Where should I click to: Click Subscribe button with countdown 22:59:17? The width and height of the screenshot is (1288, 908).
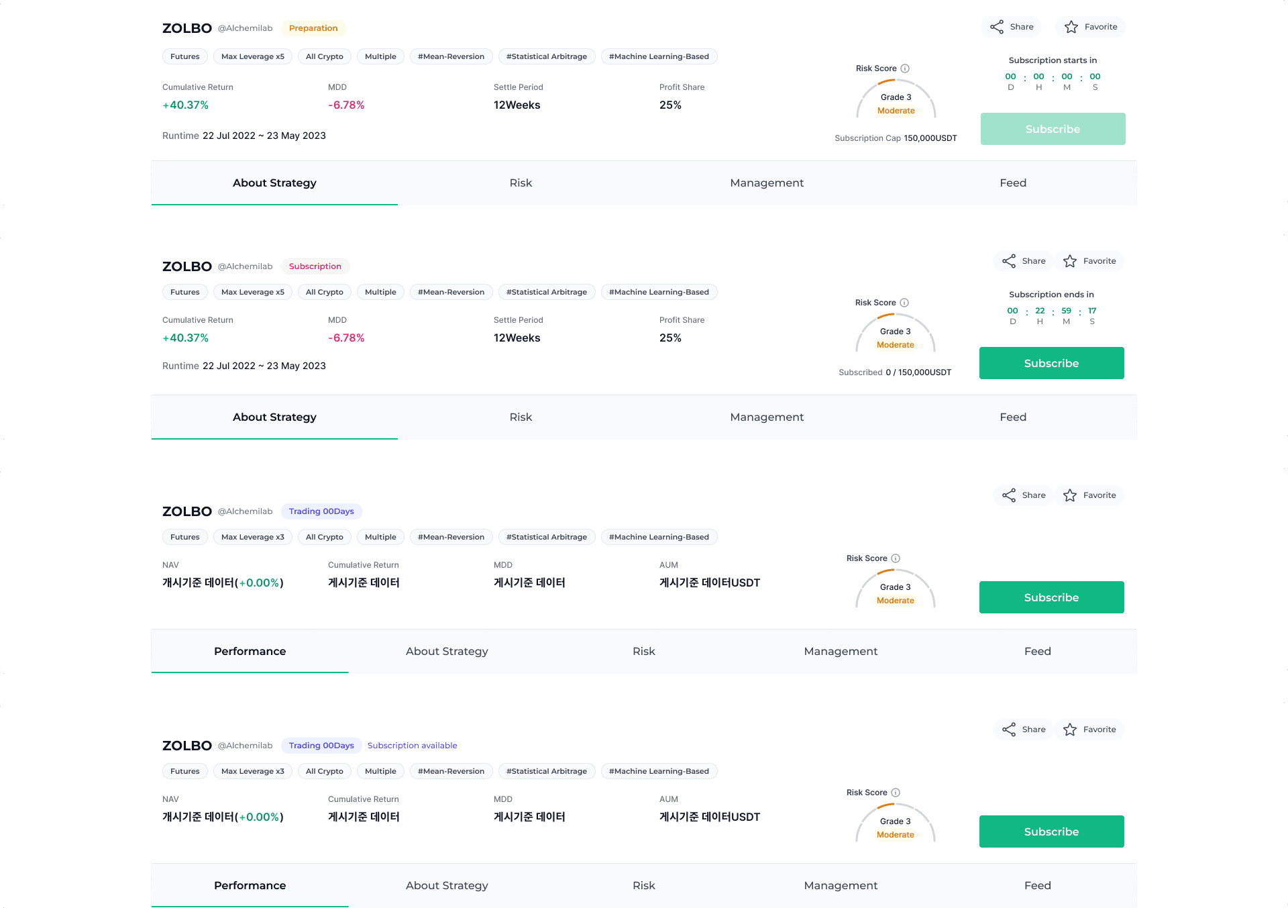coord(1052,363)
